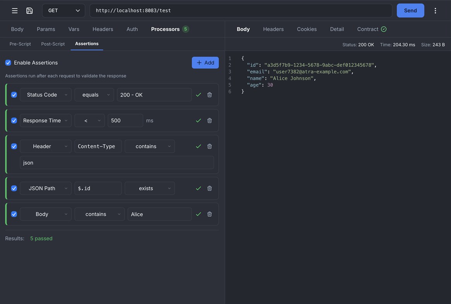Open the response Detail tab
451x304 pixels.
click(x=337, y=29)
